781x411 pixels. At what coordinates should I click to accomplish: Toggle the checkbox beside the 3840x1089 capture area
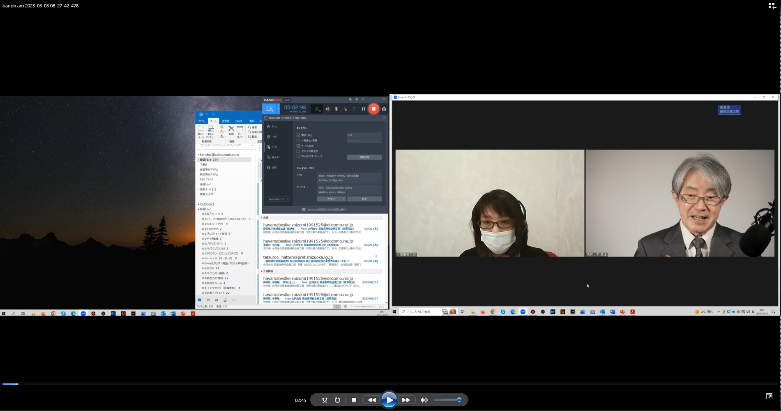coord(266,118)
